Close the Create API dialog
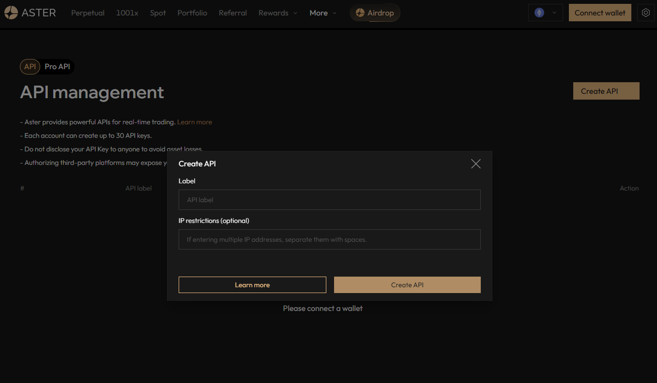This screenshot has width=657, height=383. (475, 164)
